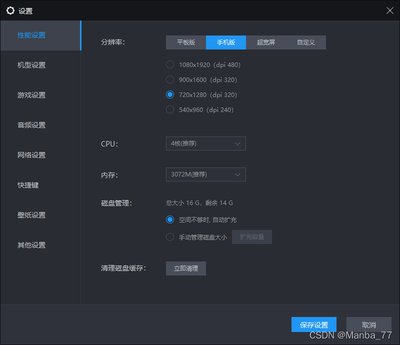Screen dimensions: 400x345
Task: Choose 1080x1920 (dpi 480) resolution
Action: pos(203,65)
